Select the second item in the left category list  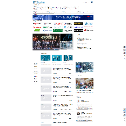pos(36,66)
